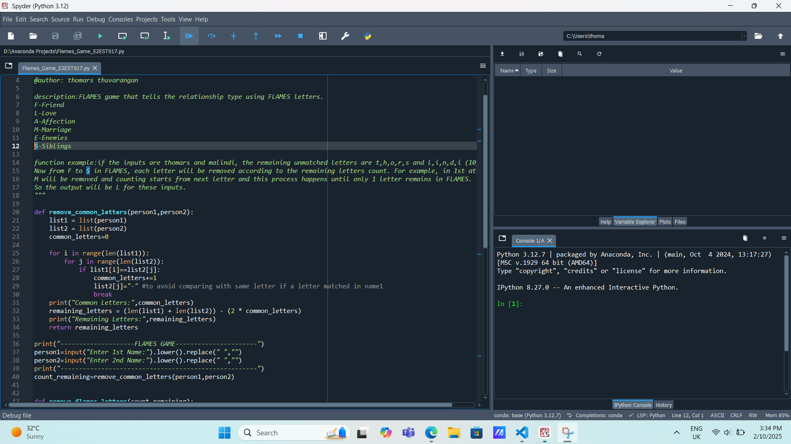Open PYTHONPATH manager Python icon
791x444 pixels.
pyautogui.click(x=367, y=36)
